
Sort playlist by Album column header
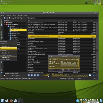81,21
